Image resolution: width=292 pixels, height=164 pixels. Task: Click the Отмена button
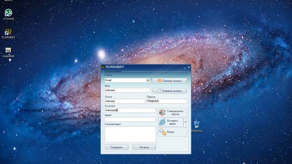coord(144,147)
